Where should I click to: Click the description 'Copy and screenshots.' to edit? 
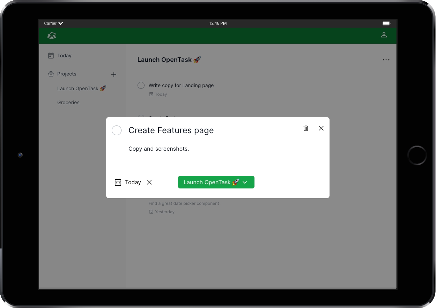click(x=158, y=149)
